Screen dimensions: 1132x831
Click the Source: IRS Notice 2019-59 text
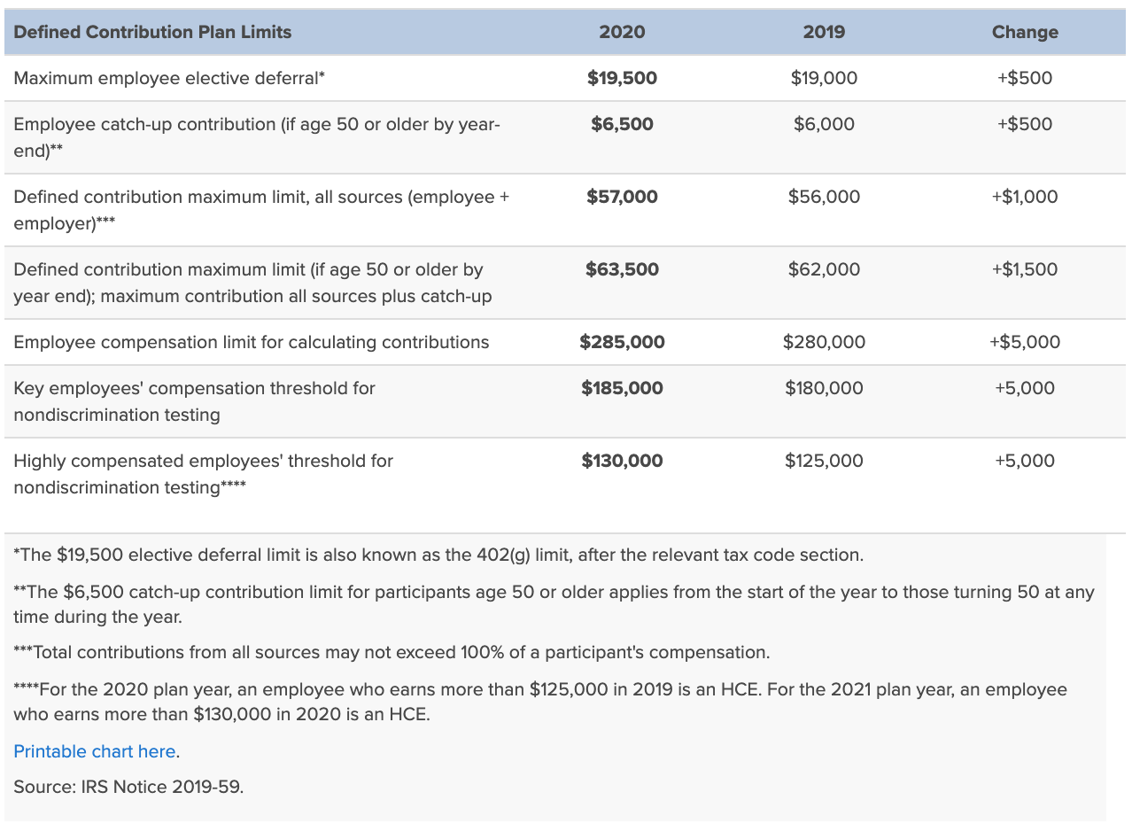(x=128, y=786)
